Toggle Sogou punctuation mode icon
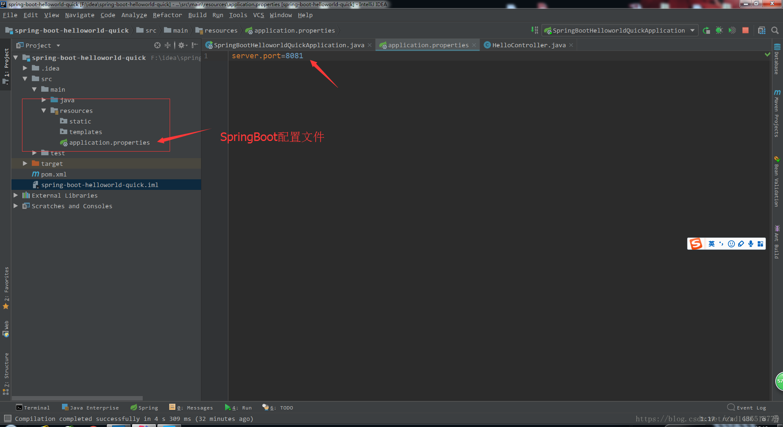Viewport: 783px width, 427px height. click(721, 244)
